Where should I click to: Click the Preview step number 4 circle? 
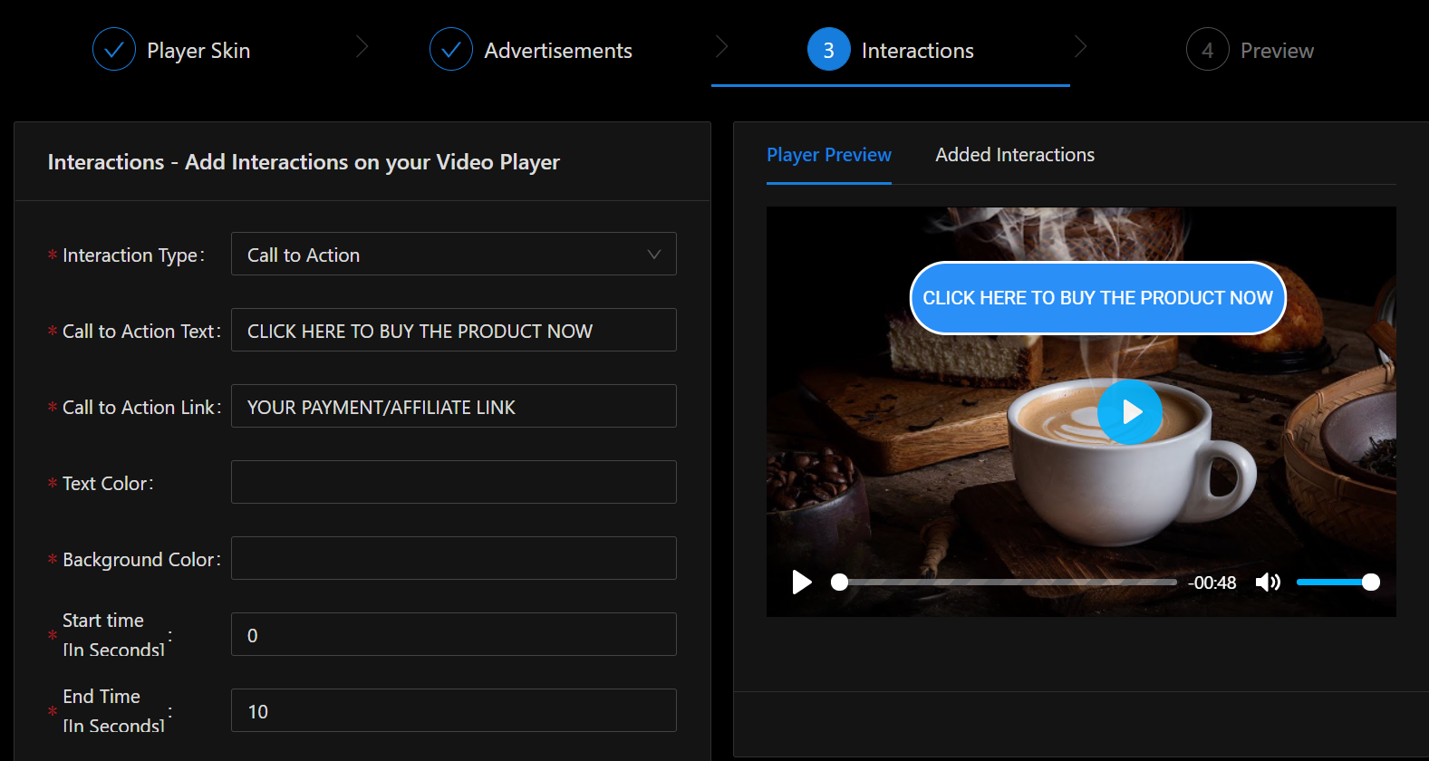pos(1208,50)
